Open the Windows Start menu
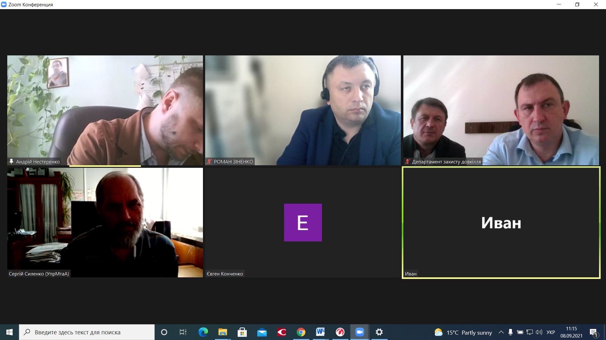 [x=9, y=332]
